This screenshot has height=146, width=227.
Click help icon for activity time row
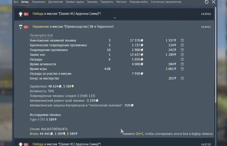pos(182,64)
